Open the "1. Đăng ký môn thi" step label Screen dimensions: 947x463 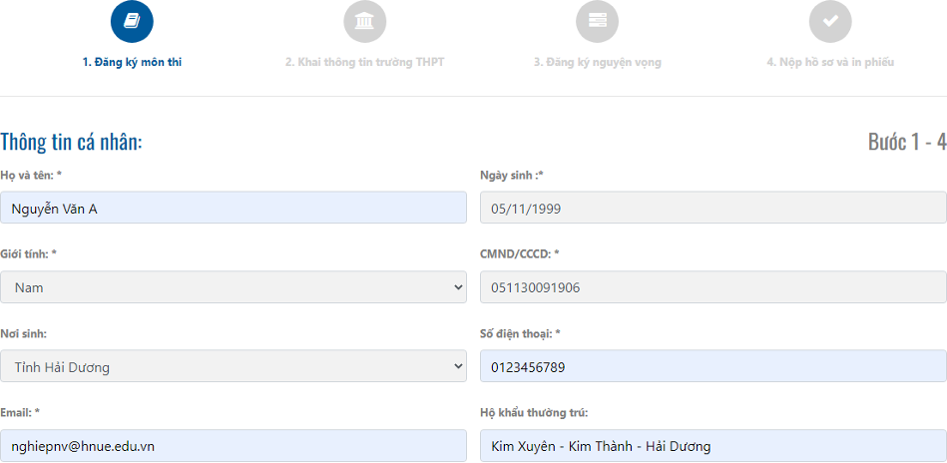[132, 62]
